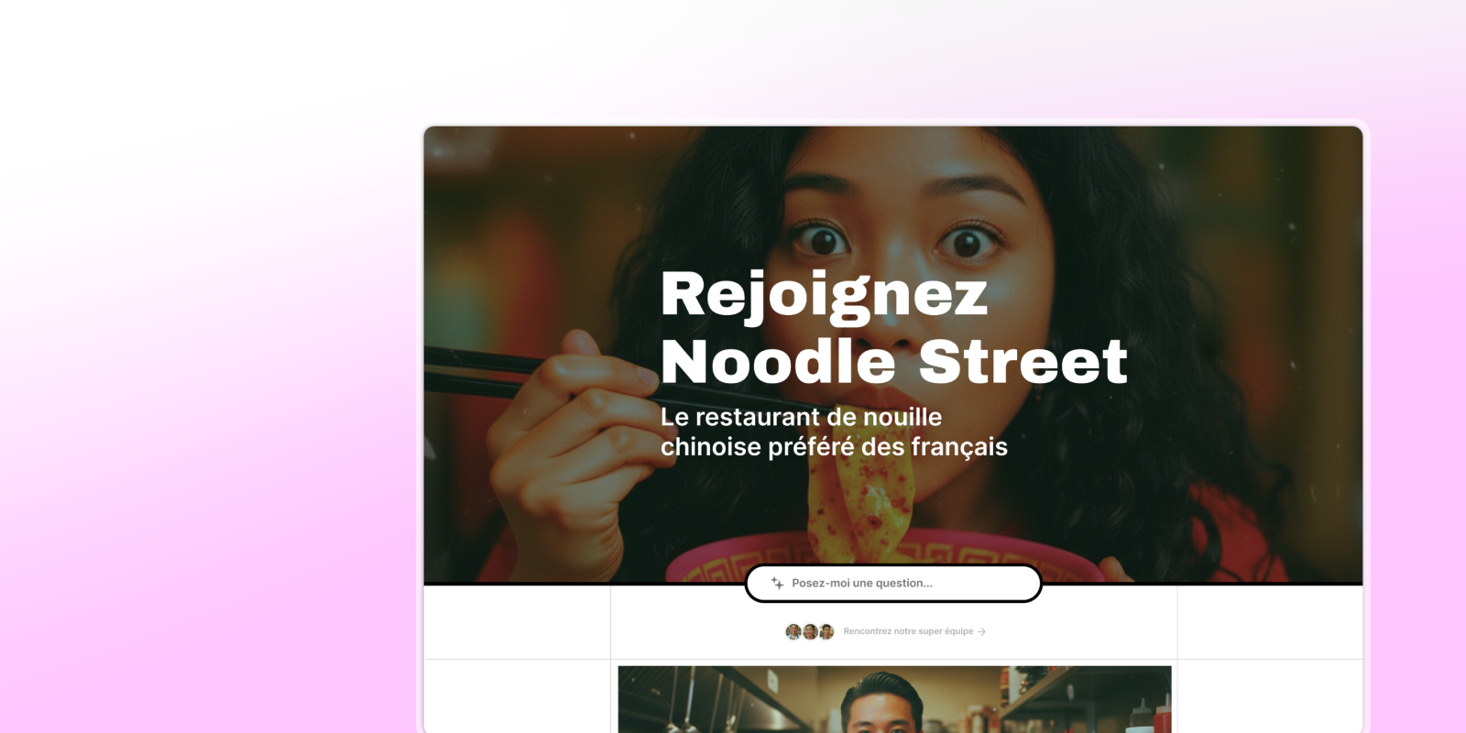
Task: Select the "Le restaurant de nouille" subtitle line
Action: coord(801,417)
